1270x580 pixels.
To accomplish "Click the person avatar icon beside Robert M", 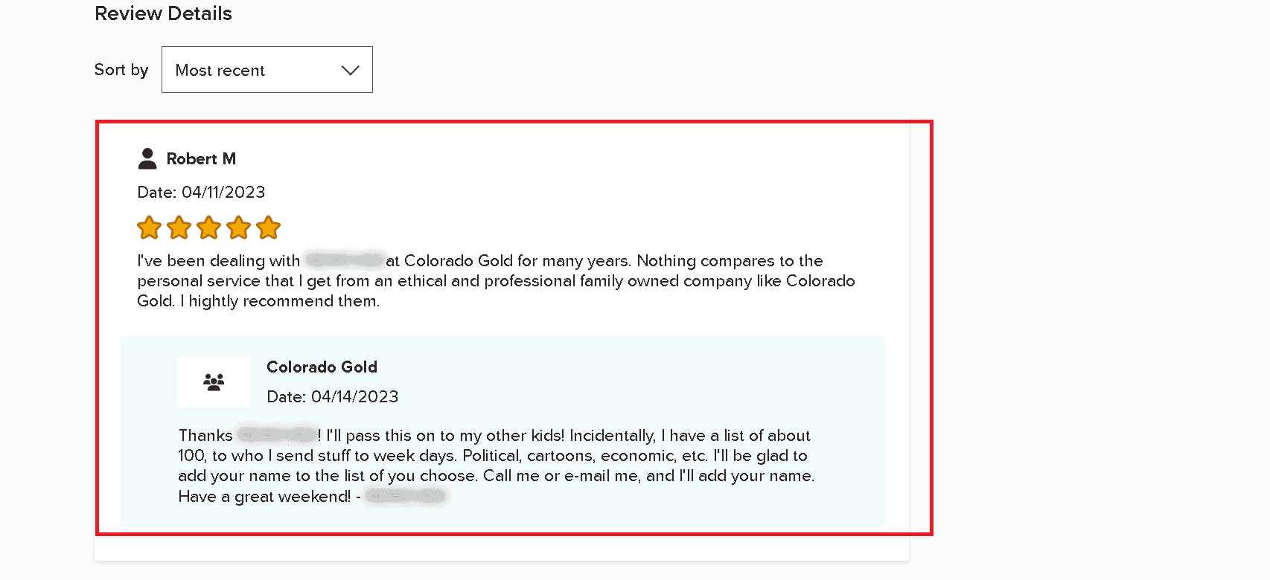I will tap(146, 158).
